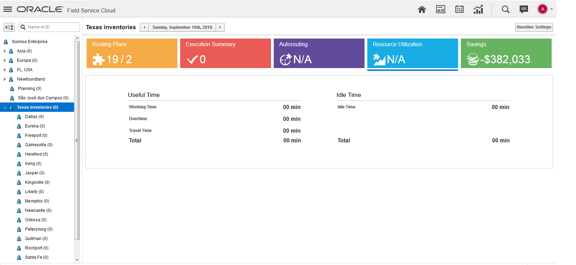Screen dimensions: 576x265
Task: Open Baseline Settings
Action: pyautogui.click(x=534, y=27)
